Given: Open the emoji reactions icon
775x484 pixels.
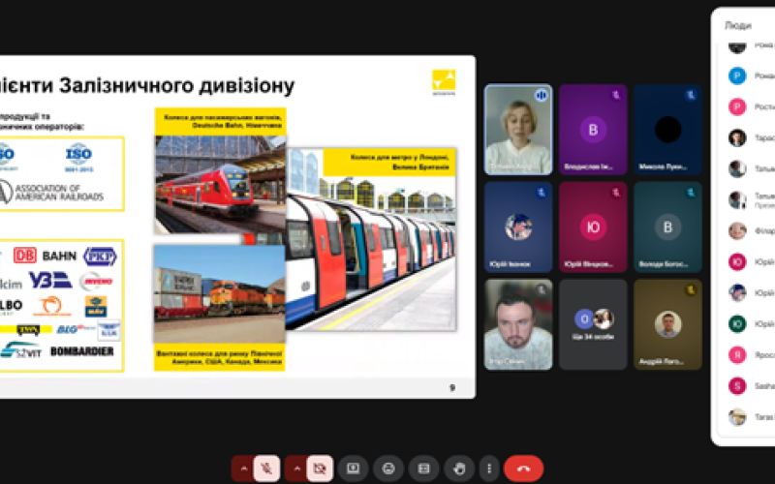Looking at the screenshot, I should [x=388, y=469].
